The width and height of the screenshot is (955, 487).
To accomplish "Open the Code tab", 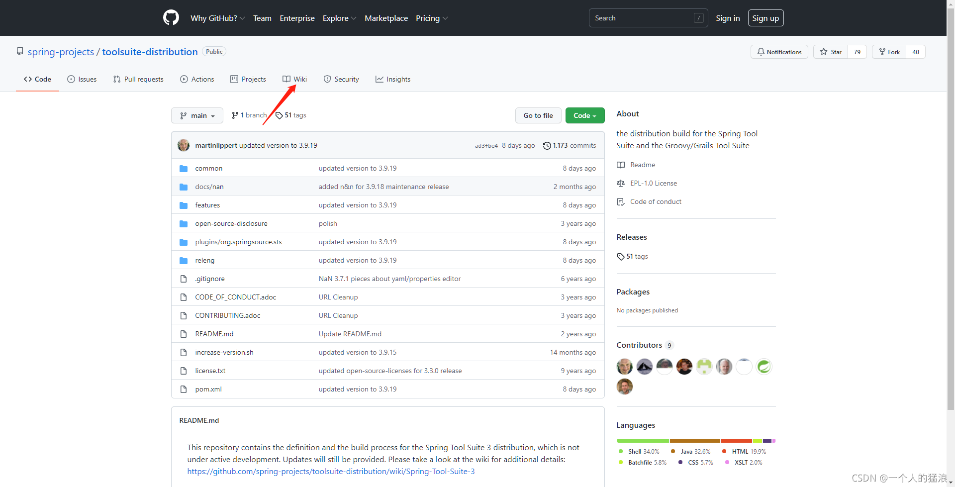I will click(37, 79).
